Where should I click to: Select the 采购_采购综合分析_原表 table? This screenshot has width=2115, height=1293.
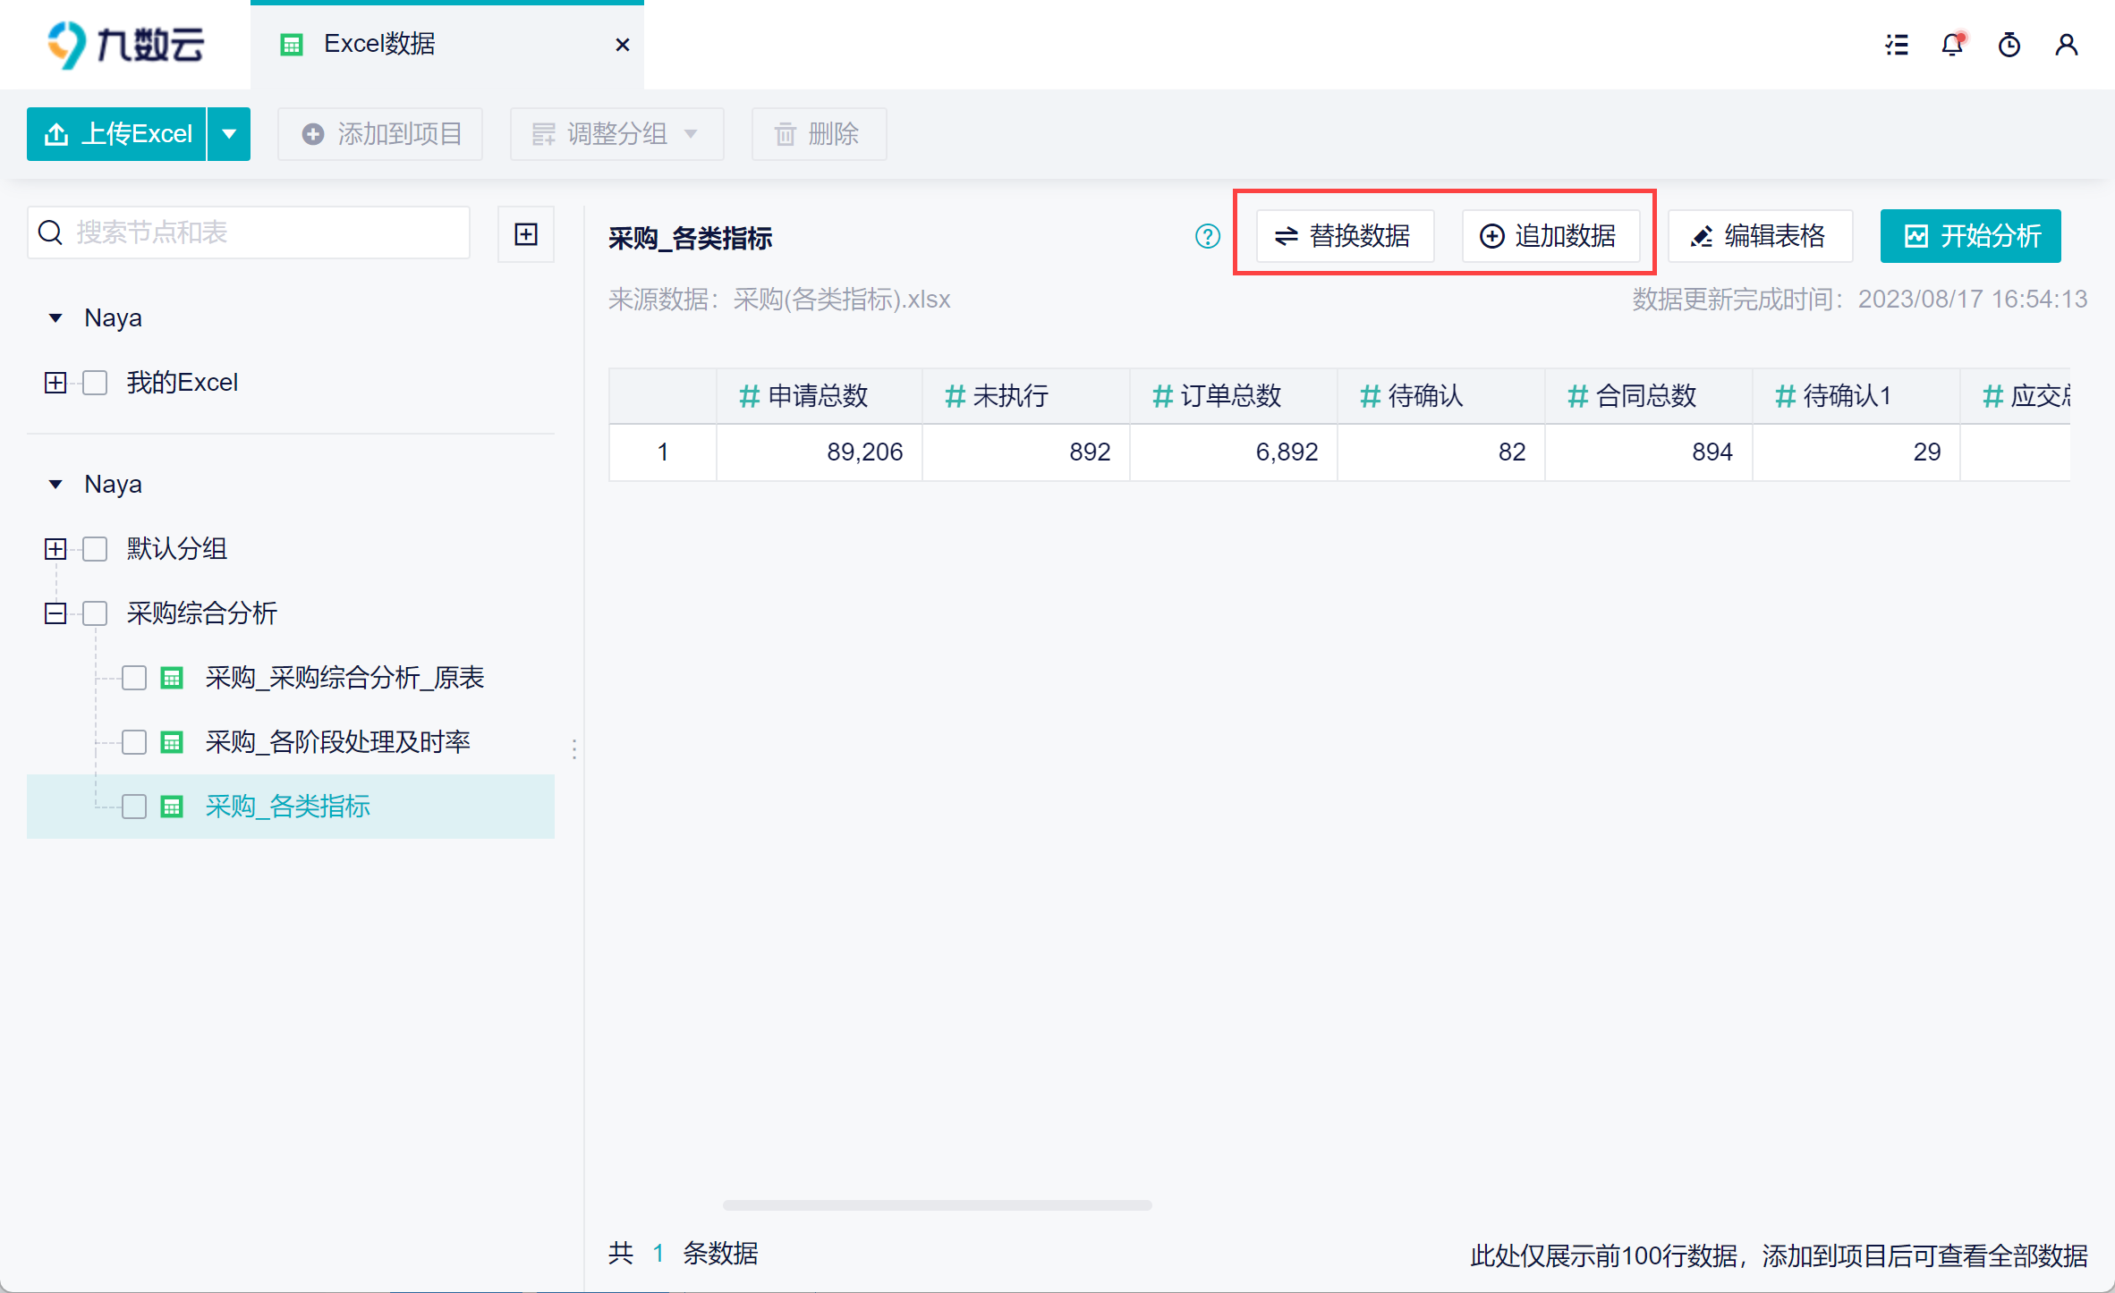tap(344, 678)
